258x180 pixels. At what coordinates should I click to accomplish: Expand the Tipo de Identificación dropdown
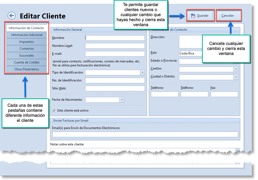(142, 72)
